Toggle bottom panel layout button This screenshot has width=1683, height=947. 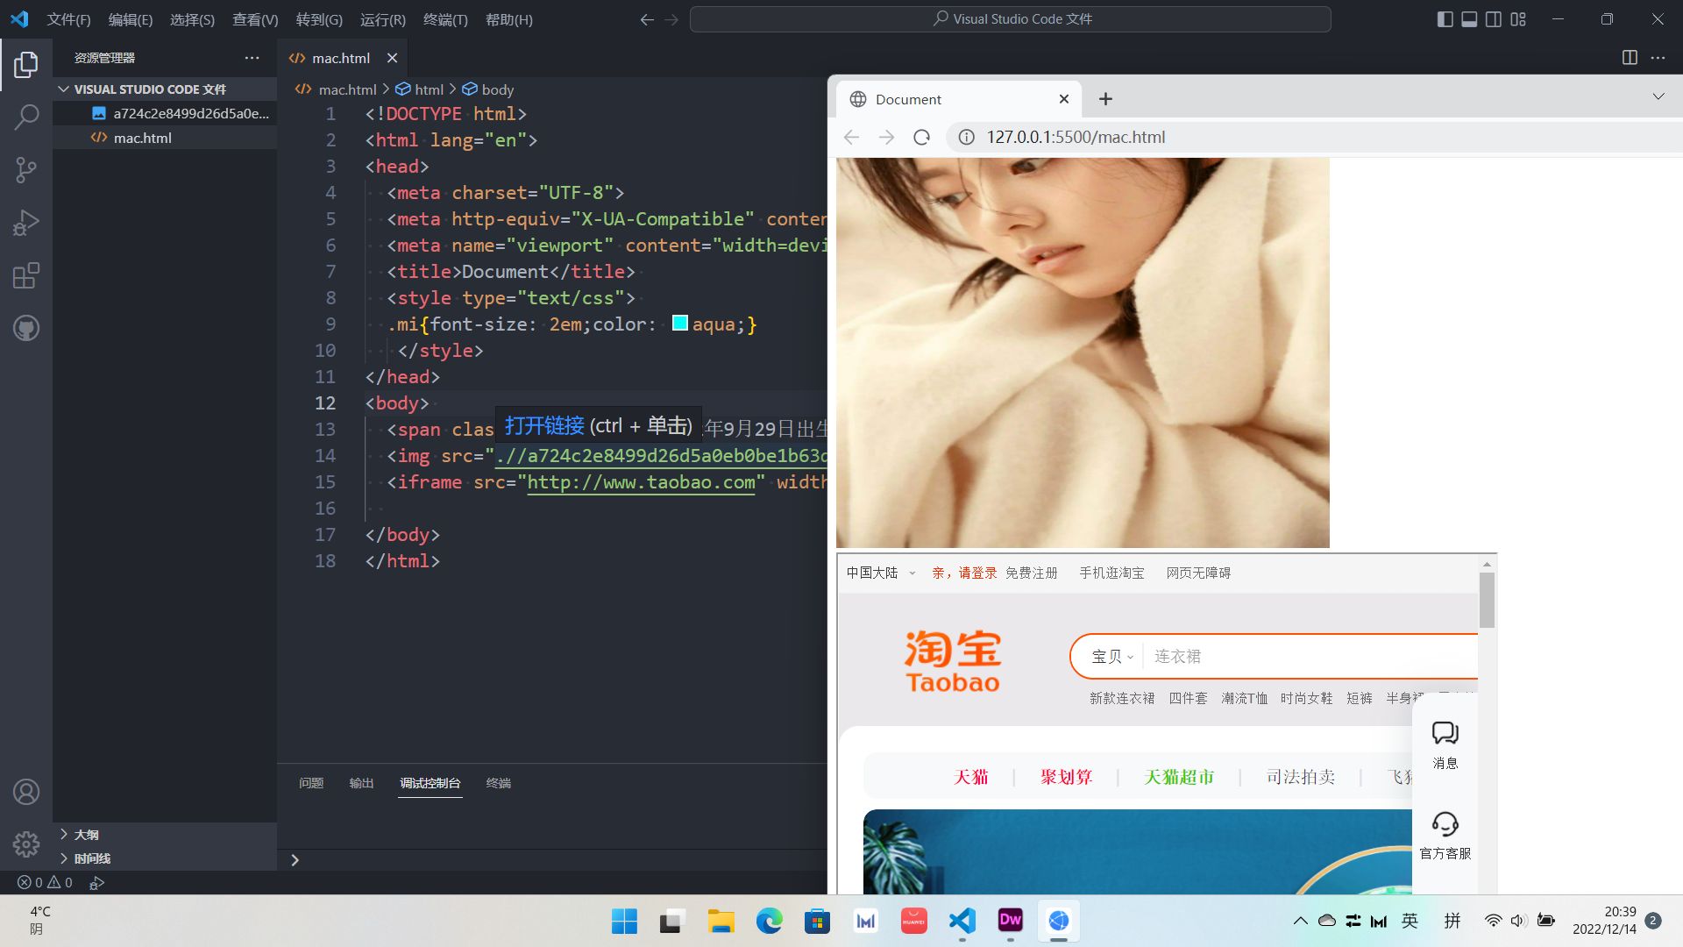point(1469,19)
